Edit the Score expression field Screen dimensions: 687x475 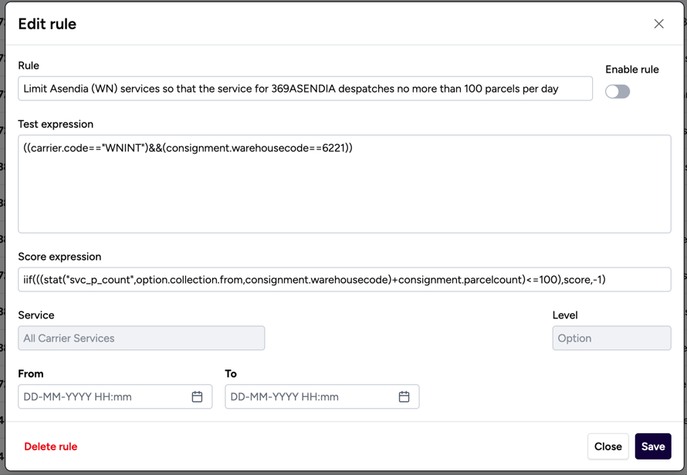click(344, 279)
